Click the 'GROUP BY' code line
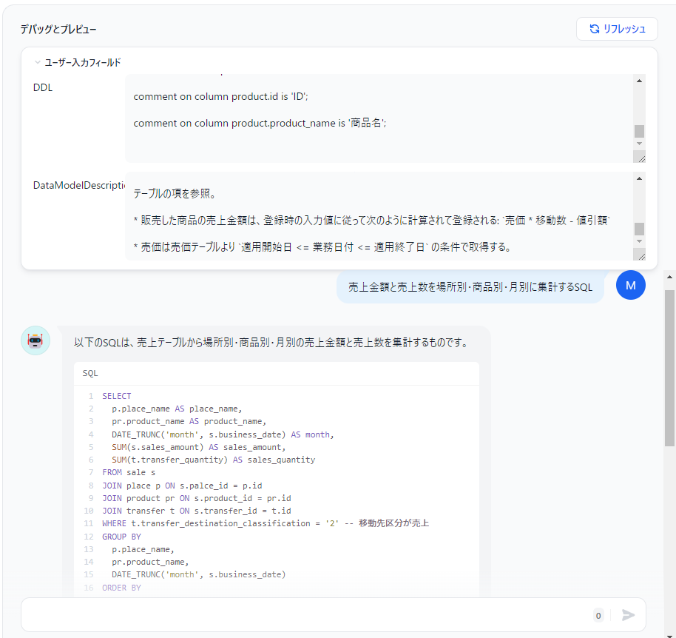Screen dimensions: 676x638 [121, 537]
